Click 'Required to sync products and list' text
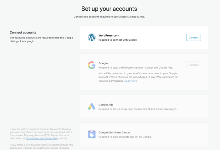The height and width of the screenshot is (150, 220). pos(125,137)
